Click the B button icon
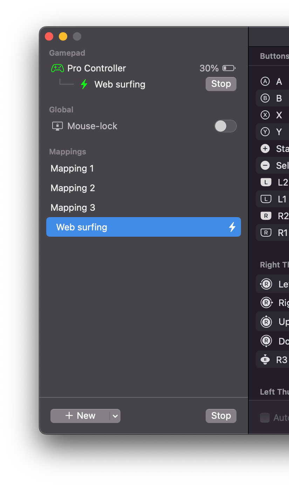 tap(265, 98)
